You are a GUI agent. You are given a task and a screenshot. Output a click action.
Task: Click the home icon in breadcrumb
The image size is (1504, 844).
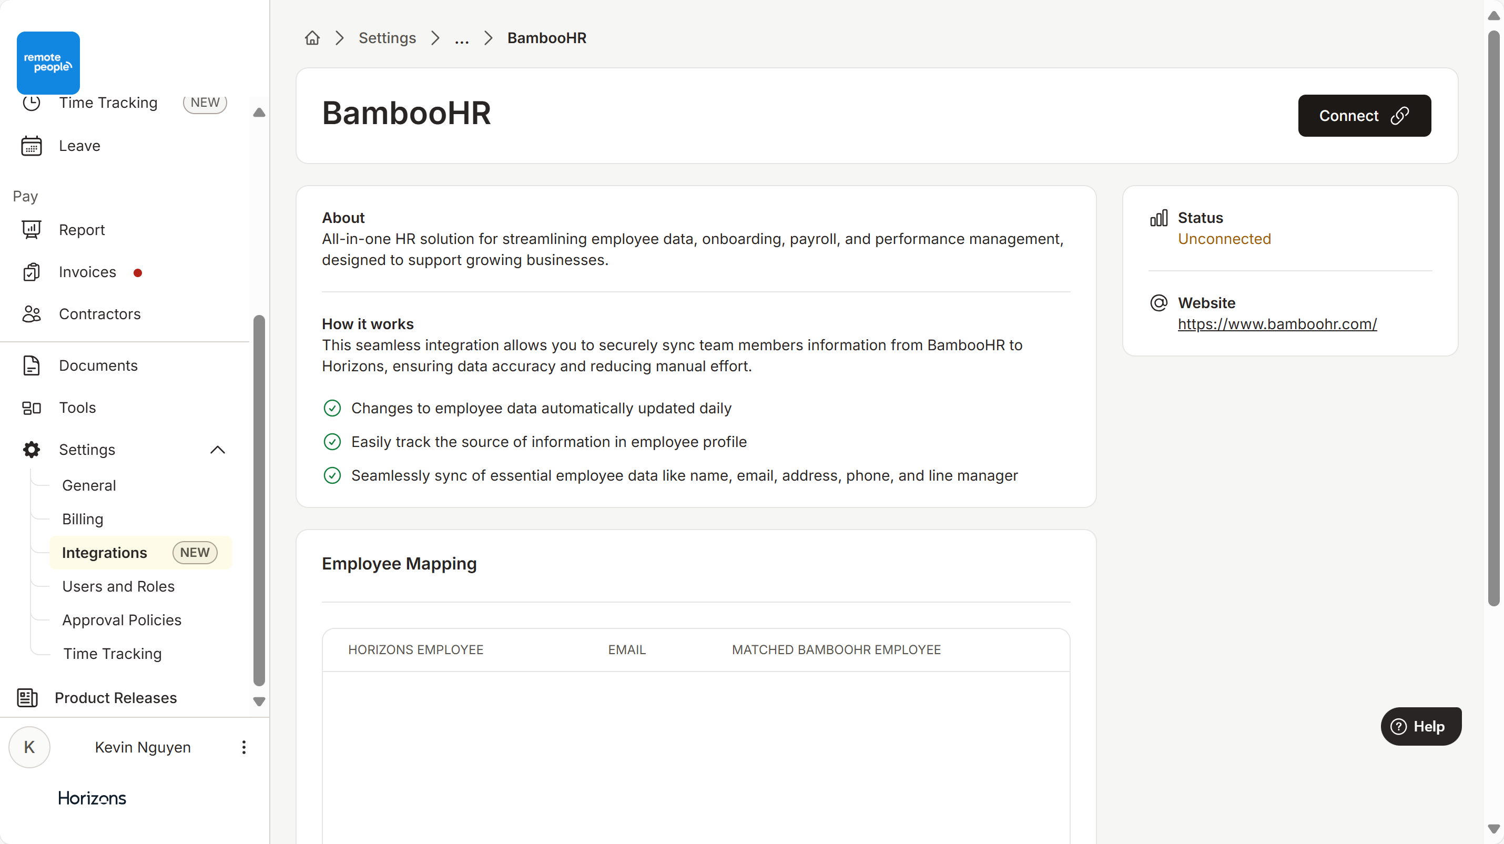(312, 38)
